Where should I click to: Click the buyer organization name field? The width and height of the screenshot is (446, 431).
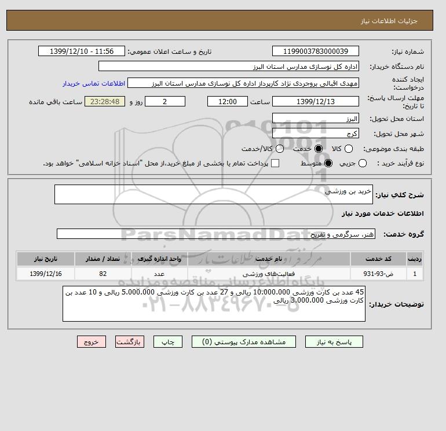[x=229, y=67]
